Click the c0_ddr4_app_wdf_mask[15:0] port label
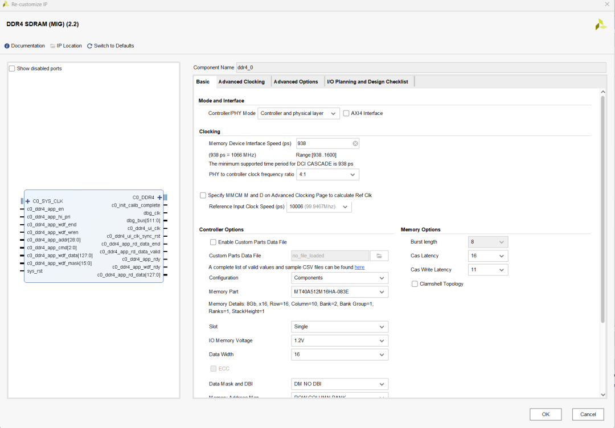Viewport: 615px width, 428px height. (x=59, y=264)
